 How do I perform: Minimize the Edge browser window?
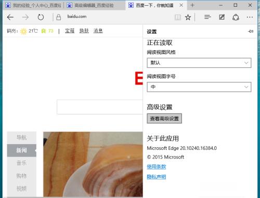point(220,5)
